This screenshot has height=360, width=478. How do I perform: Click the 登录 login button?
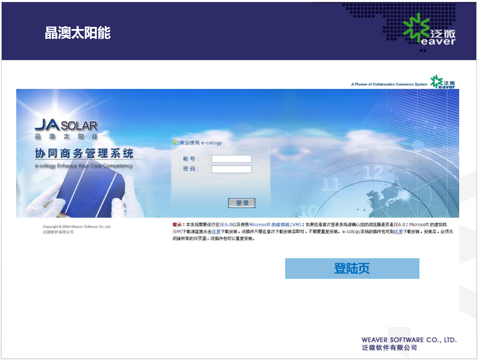click(242, 203)
